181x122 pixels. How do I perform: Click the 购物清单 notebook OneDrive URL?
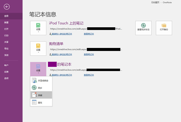tap(86, 49)
